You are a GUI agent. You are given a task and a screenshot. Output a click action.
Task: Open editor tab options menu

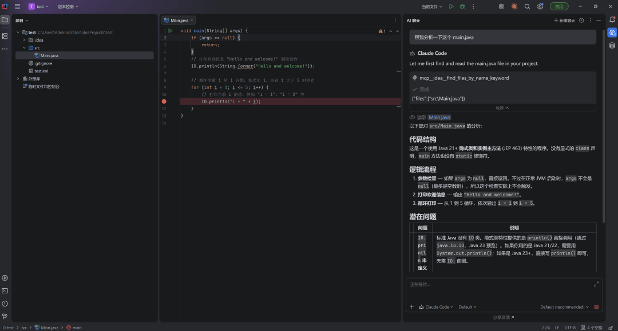395,20
